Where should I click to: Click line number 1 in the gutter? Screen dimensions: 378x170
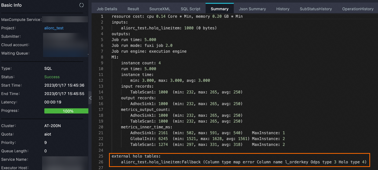coord(102,16)
